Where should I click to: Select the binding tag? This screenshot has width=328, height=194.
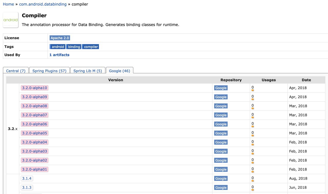74,47
